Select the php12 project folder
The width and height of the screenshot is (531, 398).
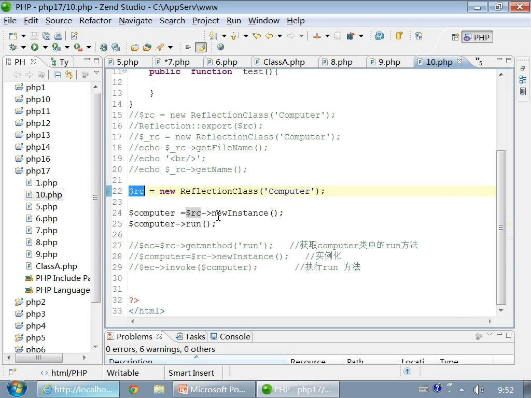coord(33,123)
